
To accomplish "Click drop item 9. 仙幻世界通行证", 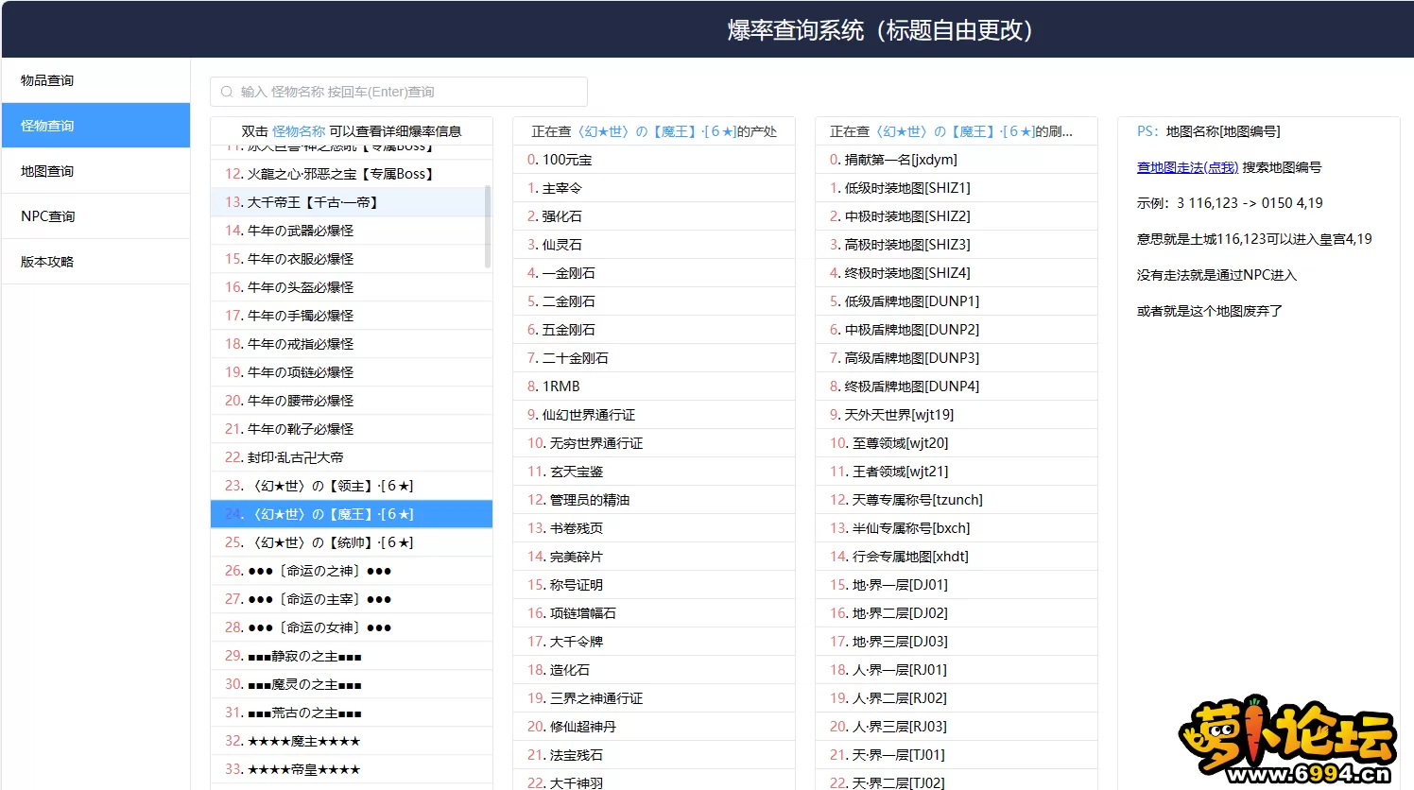I will (x=654, y=415).
